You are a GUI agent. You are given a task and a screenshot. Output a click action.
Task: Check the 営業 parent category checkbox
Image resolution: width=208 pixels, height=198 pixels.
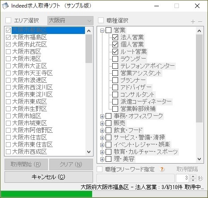(x=108, y=30)
